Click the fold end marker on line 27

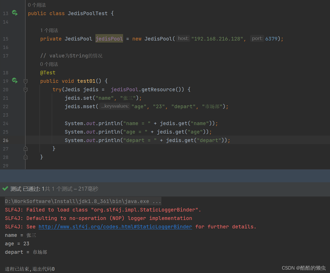click(26, 149)
